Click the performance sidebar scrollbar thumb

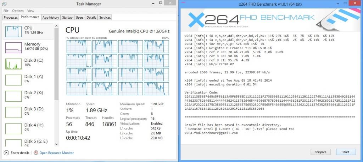pos(56,64)
